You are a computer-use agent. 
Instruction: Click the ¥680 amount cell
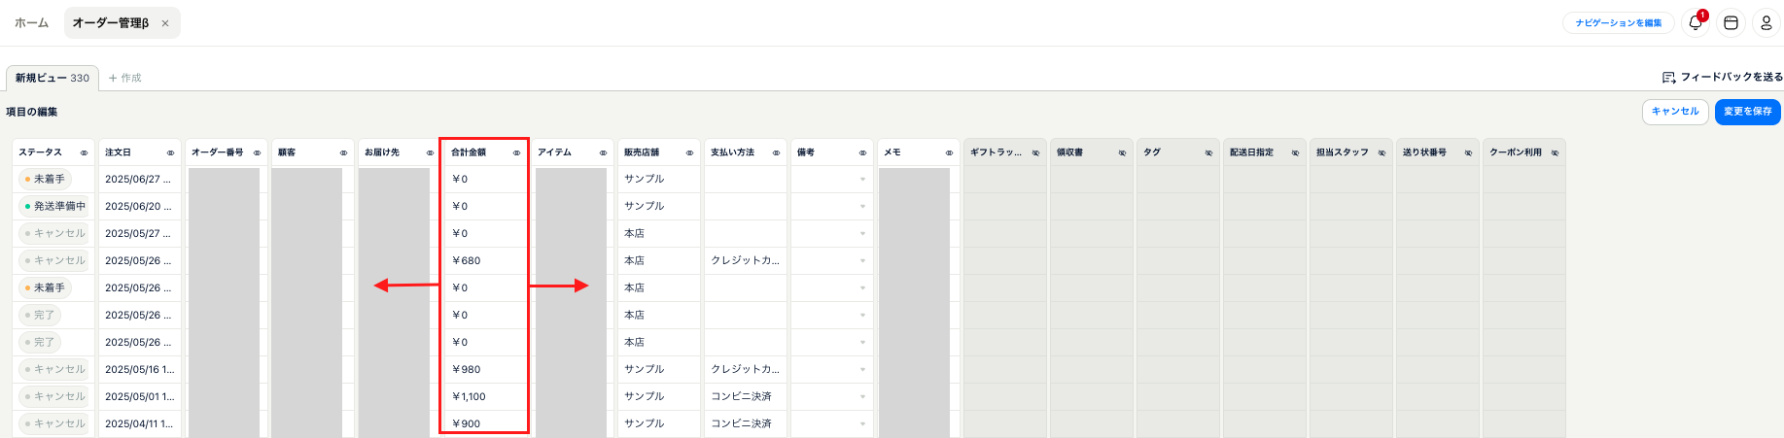[484, 260]
